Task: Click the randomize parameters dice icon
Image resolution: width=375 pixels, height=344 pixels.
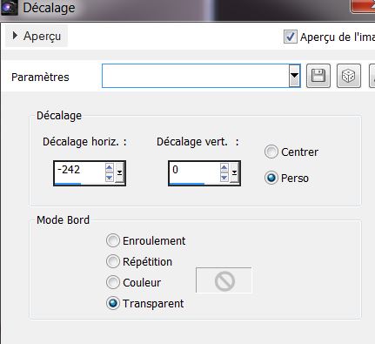Action: pos(349,76)
